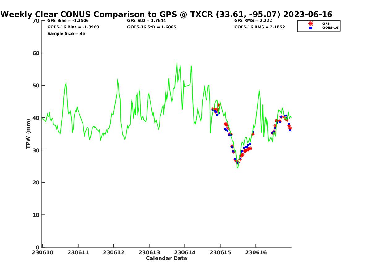Click the blue GOES-16 square legend marker
Image resolution: width=371 pixels, height=278 pixels.
[311, 28]
